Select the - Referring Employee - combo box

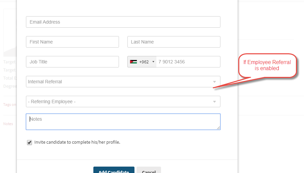123,102
